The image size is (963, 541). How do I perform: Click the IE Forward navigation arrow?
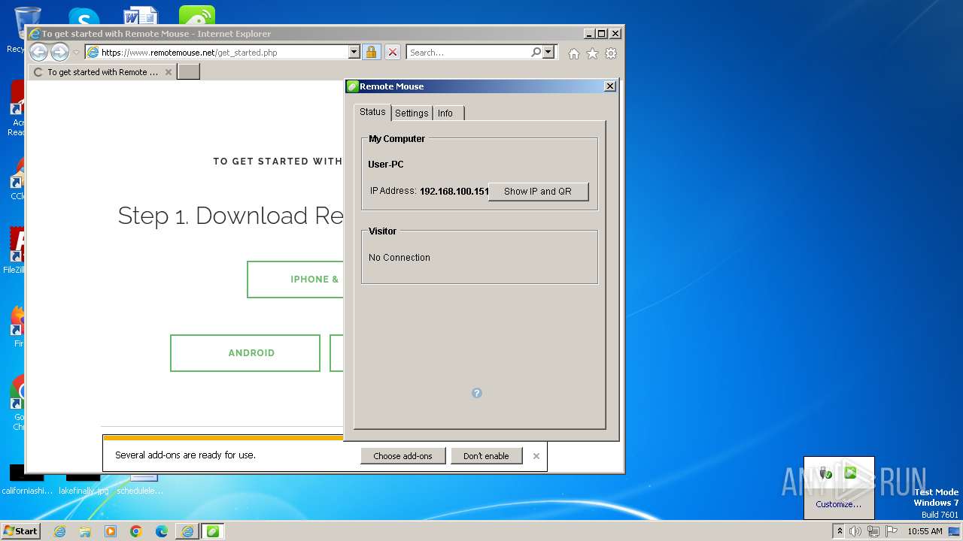tap(59, 52)
